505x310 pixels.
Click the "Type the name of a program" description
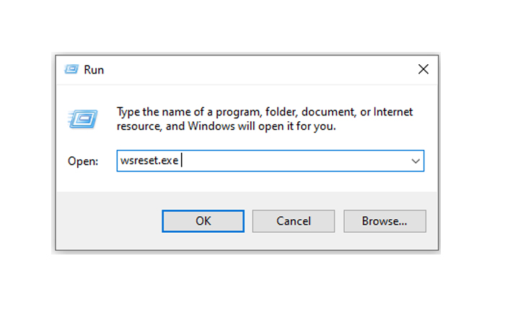(188, 112)
